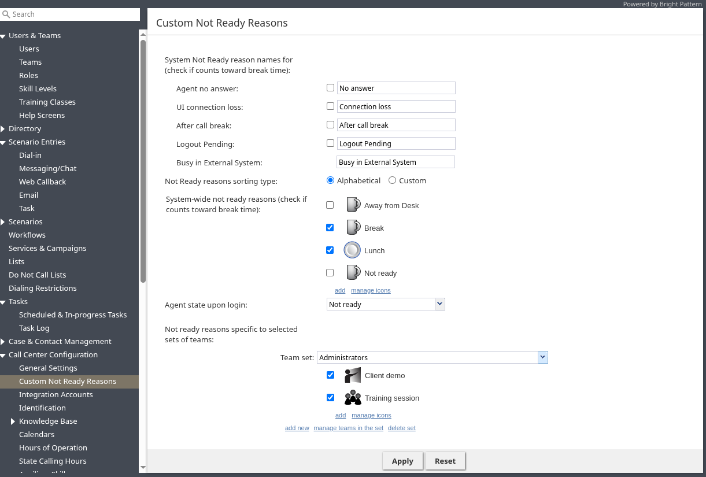Click the After call break name field
This screenshot has height=477, width=706.
coord(396,125)
